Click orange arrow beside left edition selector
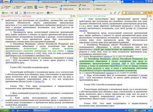Image resolution: width=153 pixels, height=112 pixels. coord(74,16)
